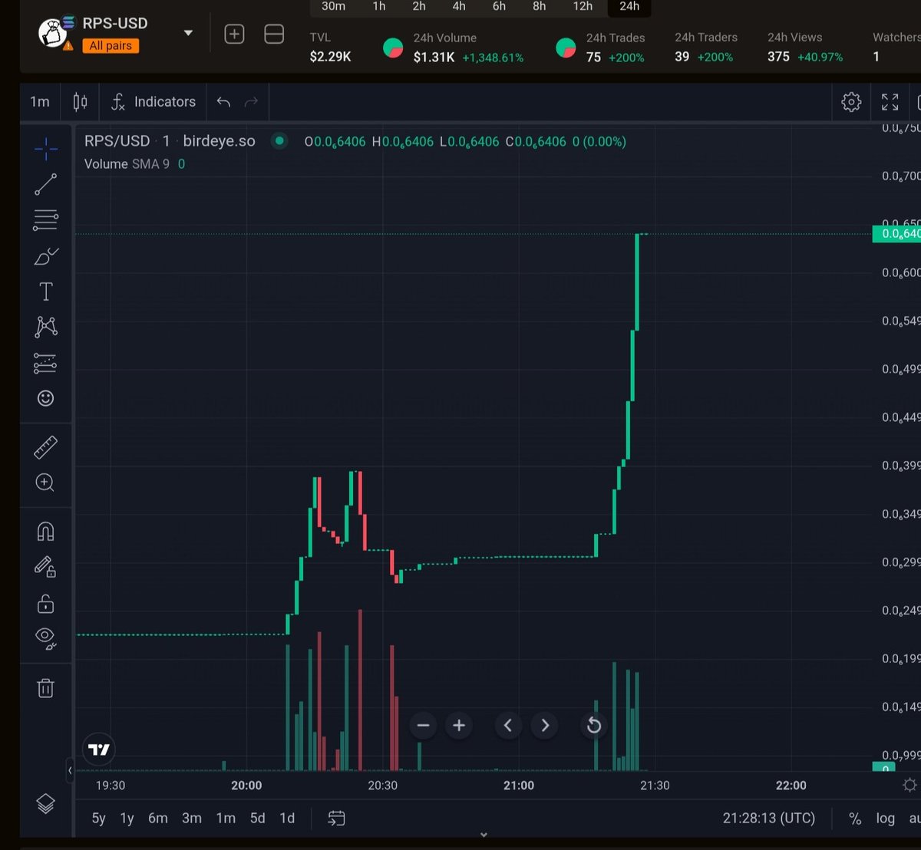Shift chart left with arrow button
The image size is (921, 850).
[508, 725]
